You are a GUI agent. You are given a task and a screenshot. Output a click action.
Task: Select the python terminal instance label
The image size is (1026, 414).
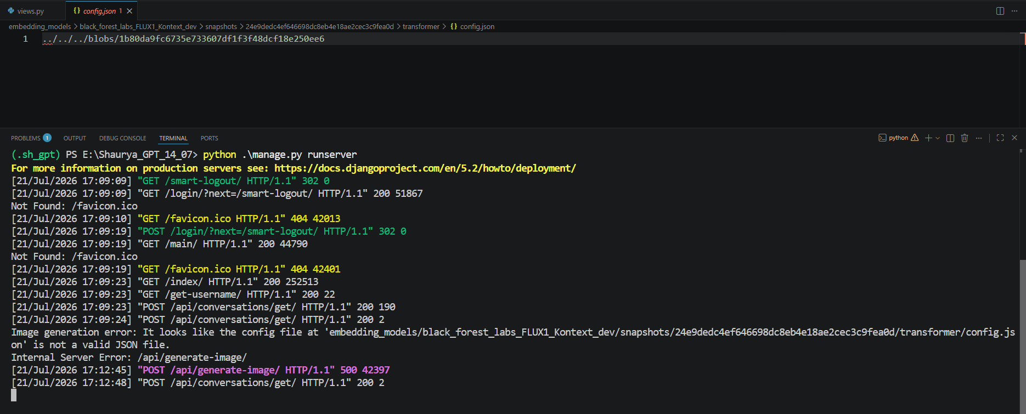[898, 138]
